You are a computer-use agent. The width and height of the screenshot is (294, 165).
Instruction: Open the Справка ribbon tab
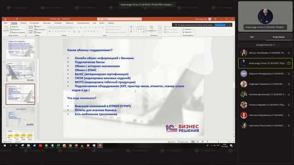point(111,23)
